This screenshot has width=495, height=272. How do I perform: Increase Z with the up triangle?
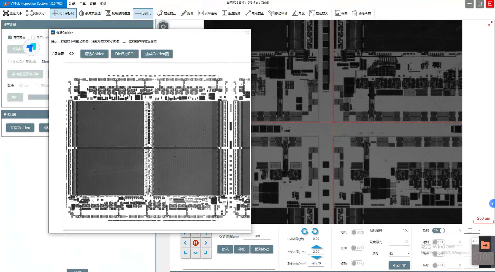(316, 247)
